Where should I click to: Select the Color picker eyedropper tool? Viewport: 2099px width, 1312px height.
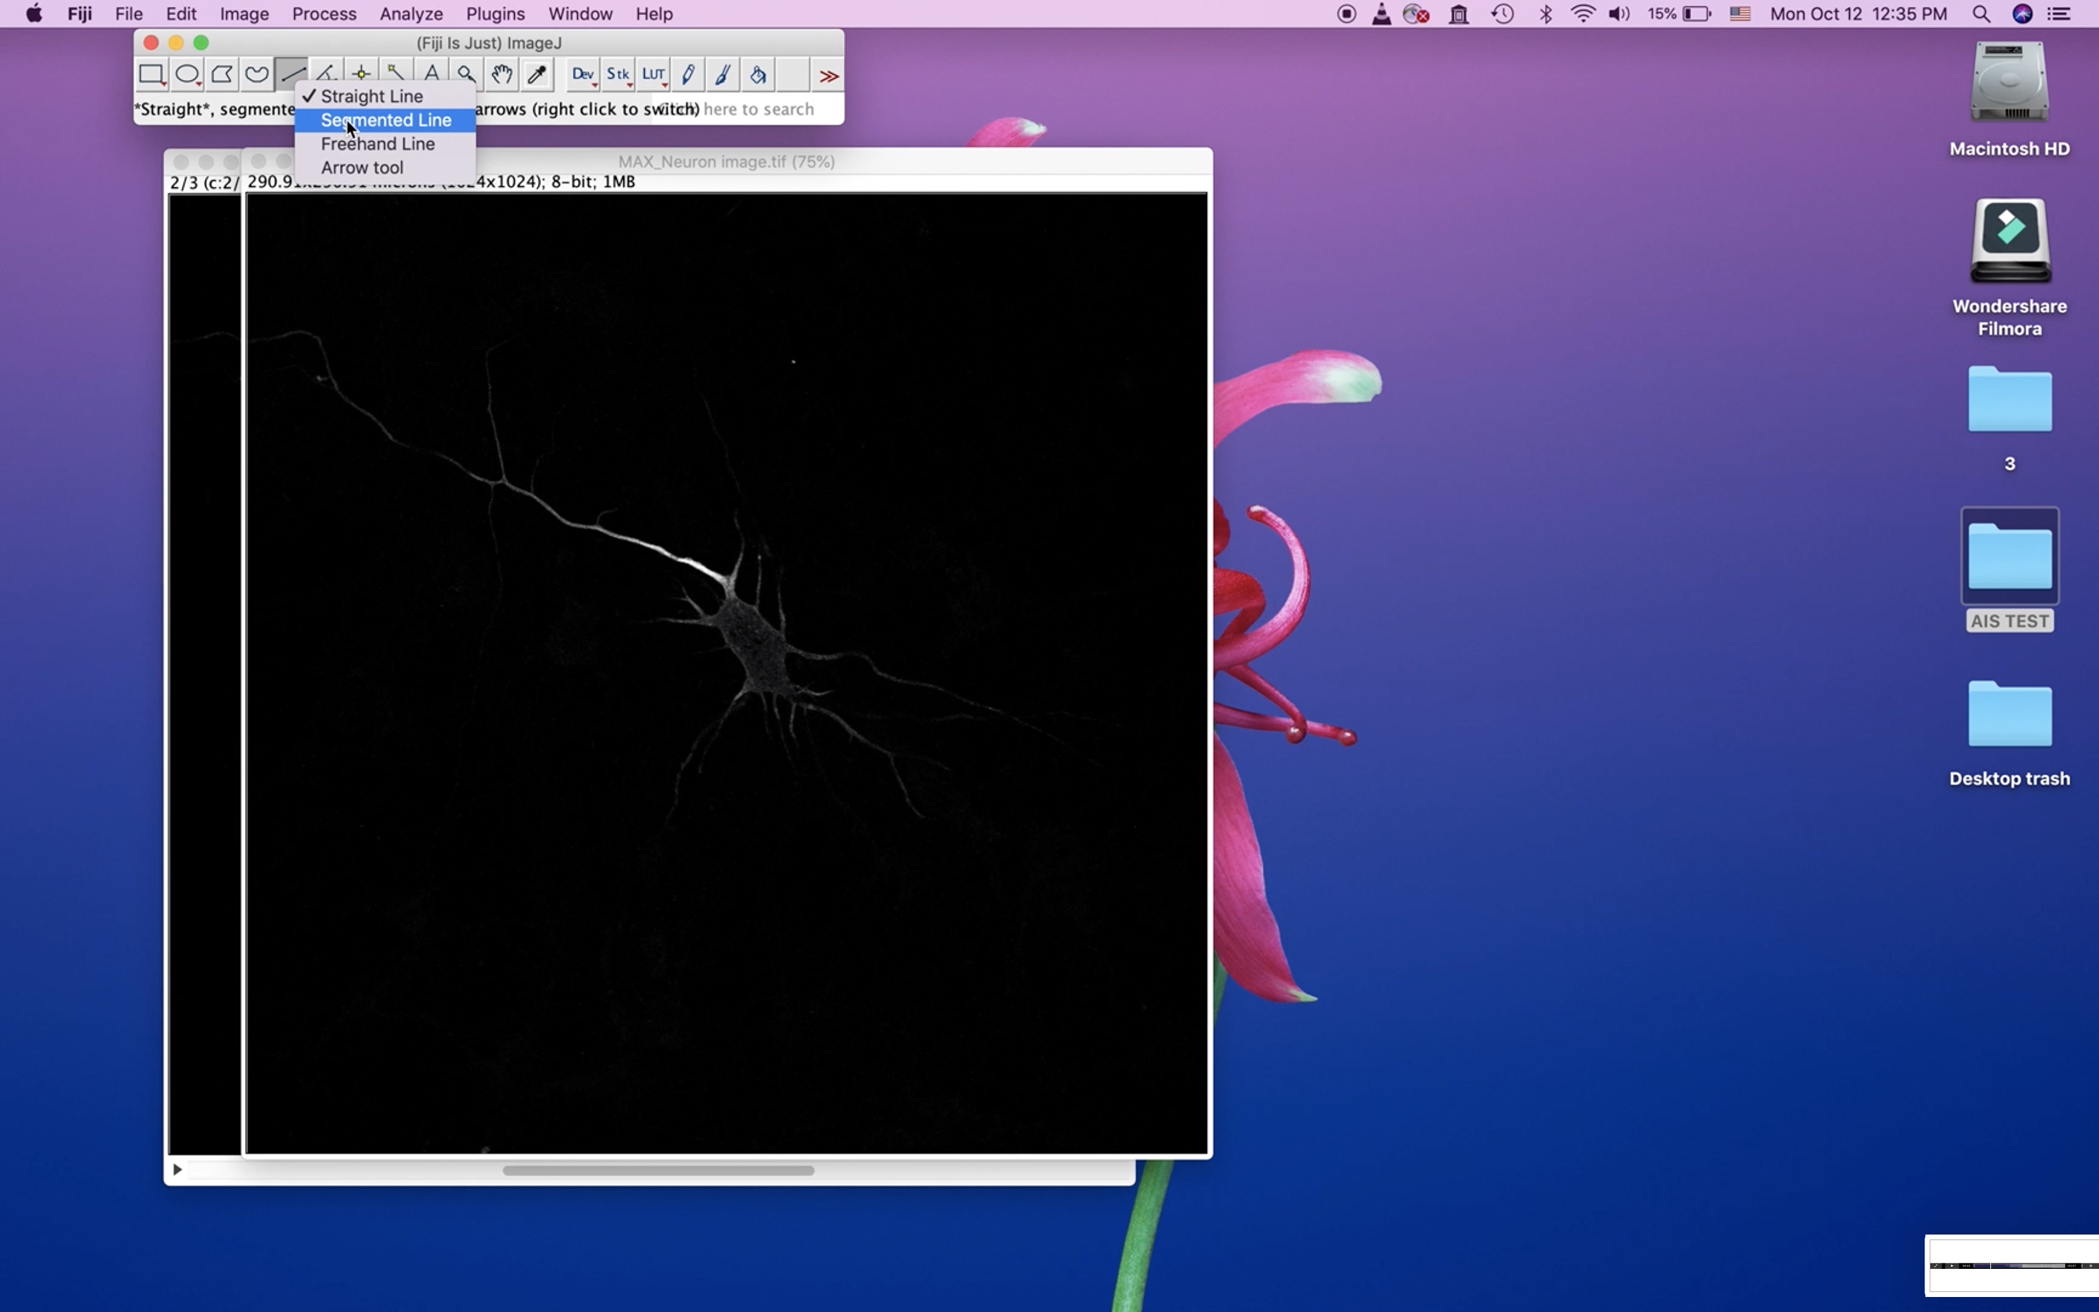(x=537, y=74)
